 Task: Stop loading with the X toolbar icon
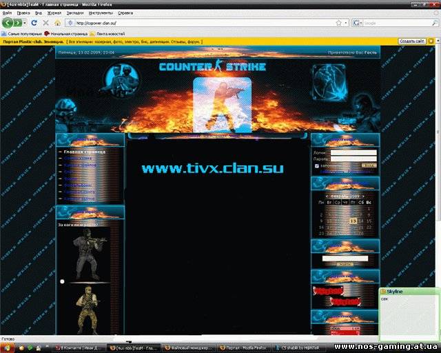[46, 23]
